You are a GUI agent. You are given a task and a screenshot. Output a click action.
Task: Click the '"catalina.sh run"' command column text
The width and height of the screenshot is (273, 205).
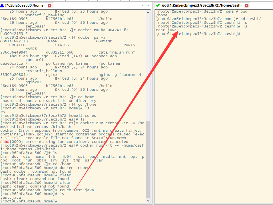tap(116, 52)
